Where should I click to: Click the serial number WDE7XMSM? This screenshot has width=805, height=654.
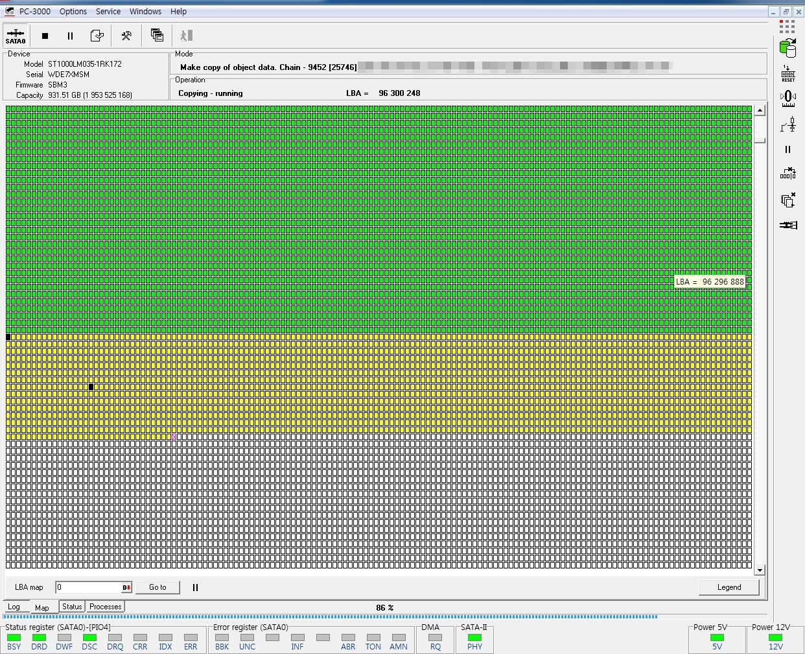(69, 75)
